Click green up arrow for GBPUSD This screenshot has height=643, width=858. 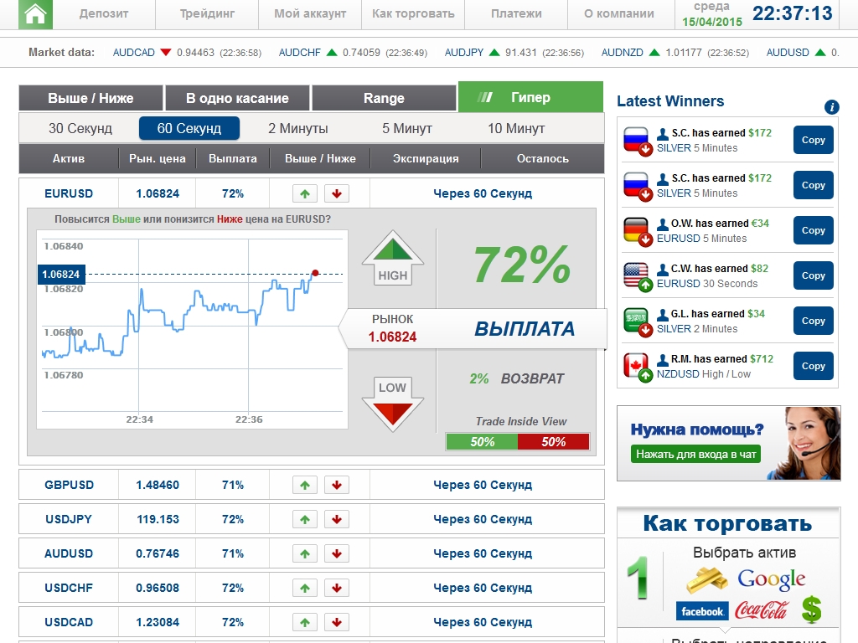[x=305, y=485]
